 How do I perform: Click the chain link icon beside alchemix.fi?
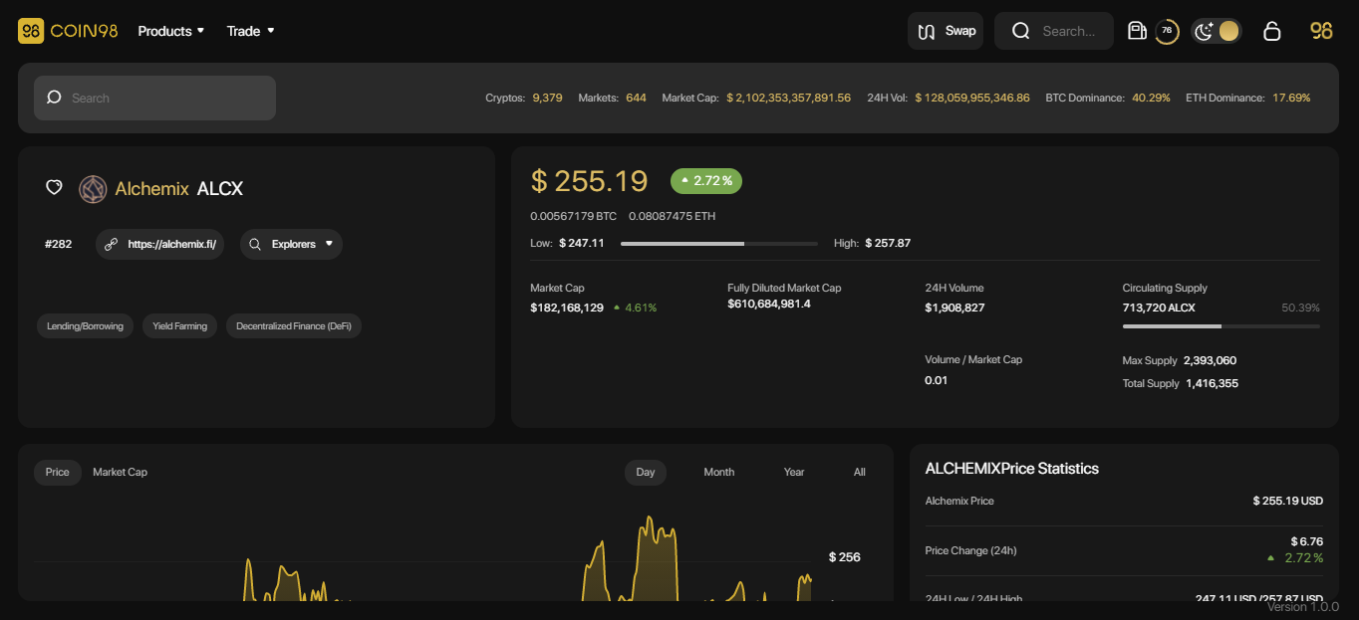[x=112, y=244]
